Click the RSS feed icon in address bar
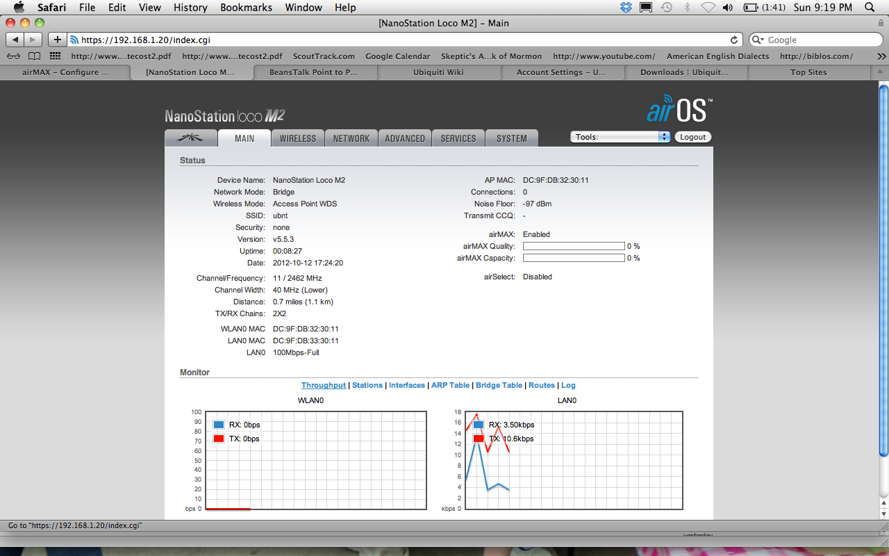This screenshot has height=556, width=889. coord(75,40)
